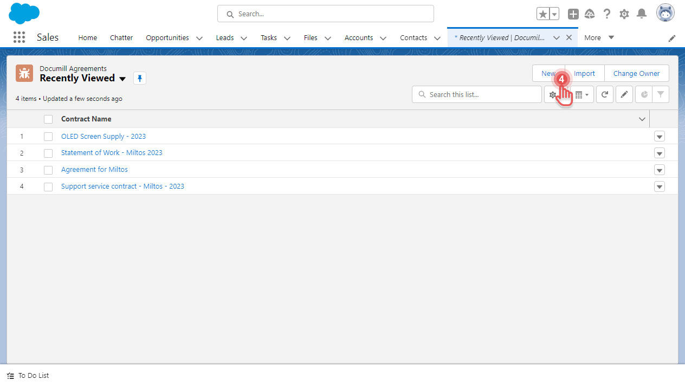Open Statement of Work - Miltos 2023 link

(x=112, y=153)
